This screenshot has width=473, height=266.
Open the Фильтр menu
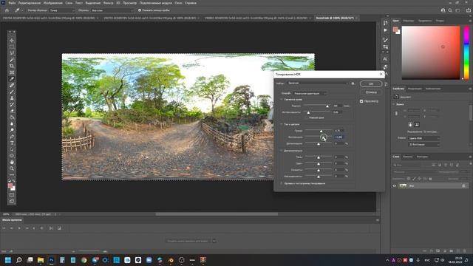108,3
